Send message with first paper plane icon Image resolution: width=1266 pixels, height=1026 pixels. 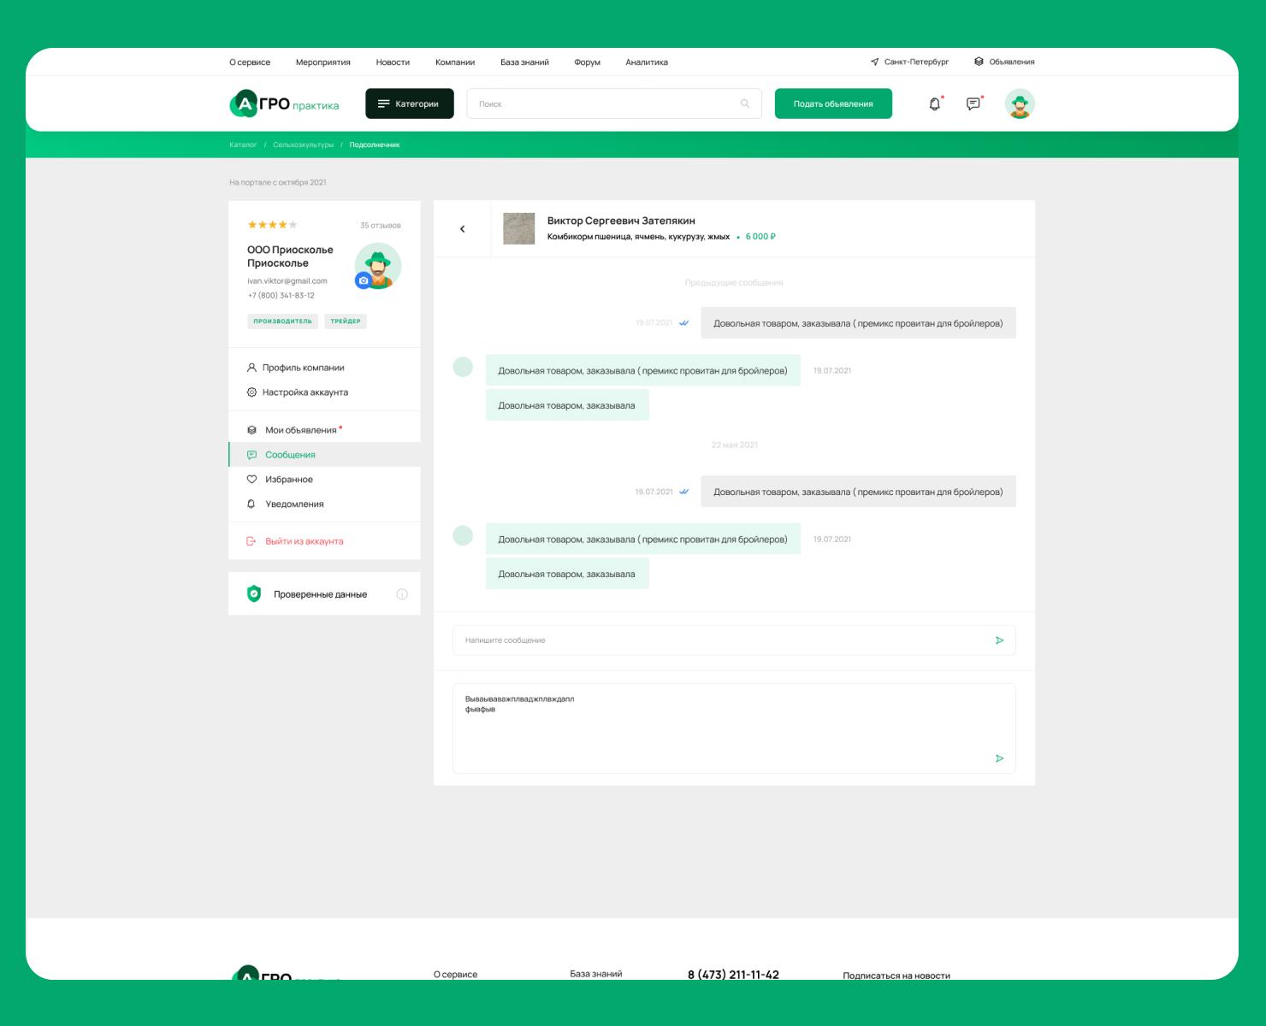(999, 640)
